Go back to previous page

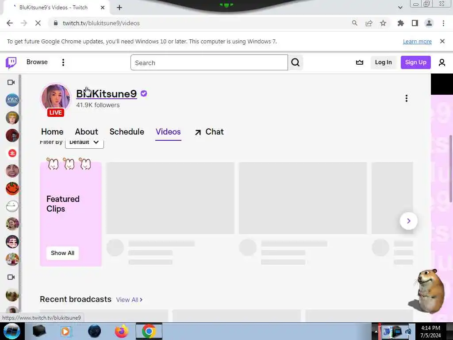10,23
